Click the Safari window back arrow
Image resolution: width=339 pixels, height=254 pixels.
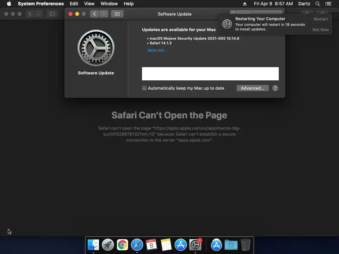tap(30, 14)
